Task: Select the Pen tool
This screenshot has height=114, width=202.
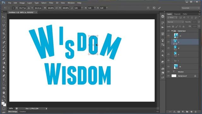Action: point(4,76)
